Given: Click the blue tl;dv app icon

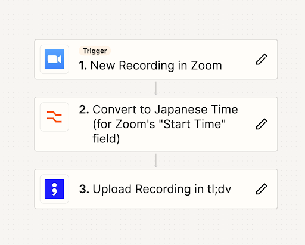Looking at the screenshot, I should [x=54, y=189].
